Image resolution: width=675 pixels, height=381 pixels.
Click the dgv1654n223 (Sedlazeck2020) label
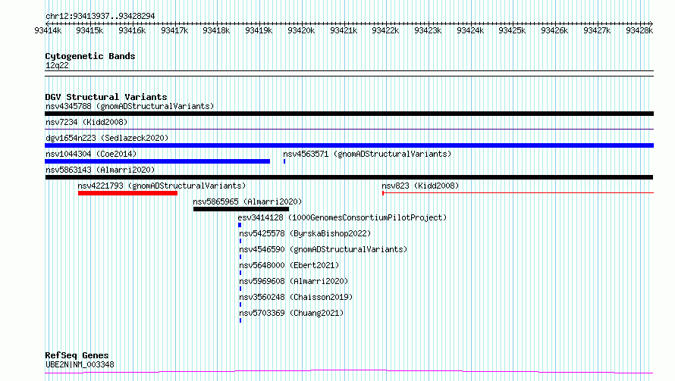pyautogui.click(x=107, y=138)
